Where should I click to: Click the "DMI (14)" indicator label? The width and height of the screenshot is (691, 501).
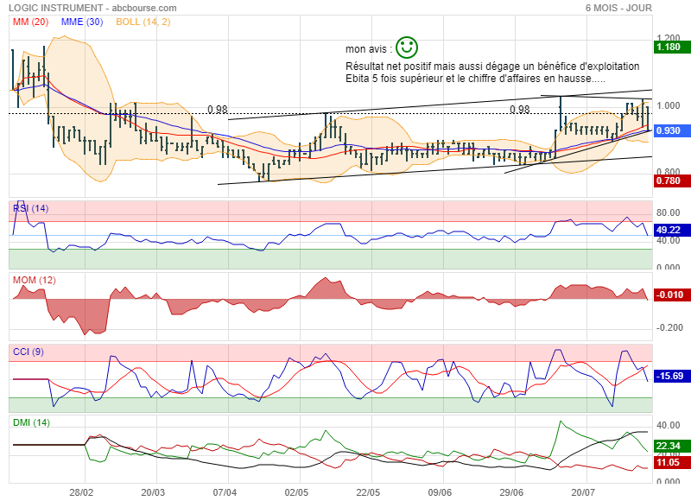tap(31, 422)
